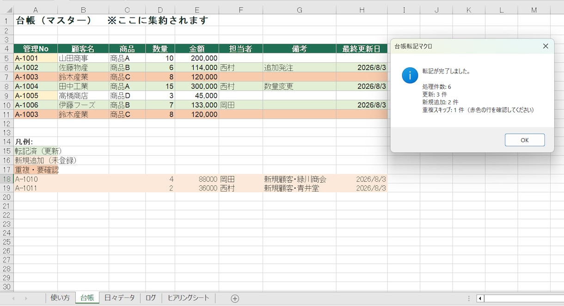
Task: Click the 商品 header cell
Action: (x=127, y=49)
